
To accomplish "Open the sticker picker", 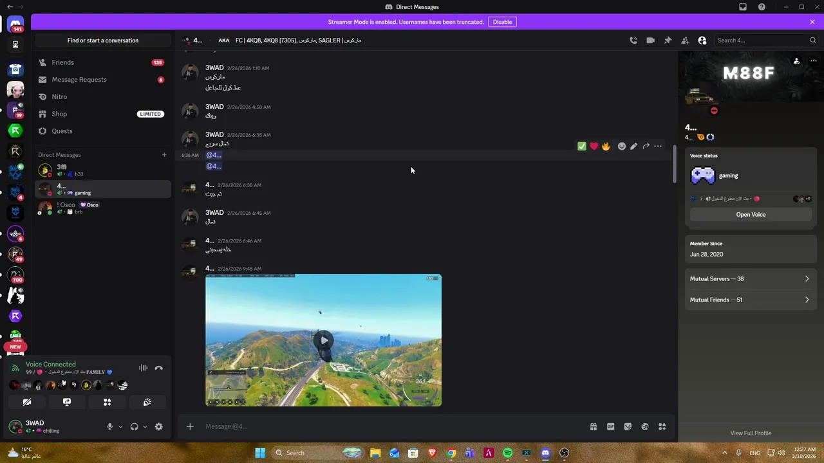I will [x=628, y=426].
